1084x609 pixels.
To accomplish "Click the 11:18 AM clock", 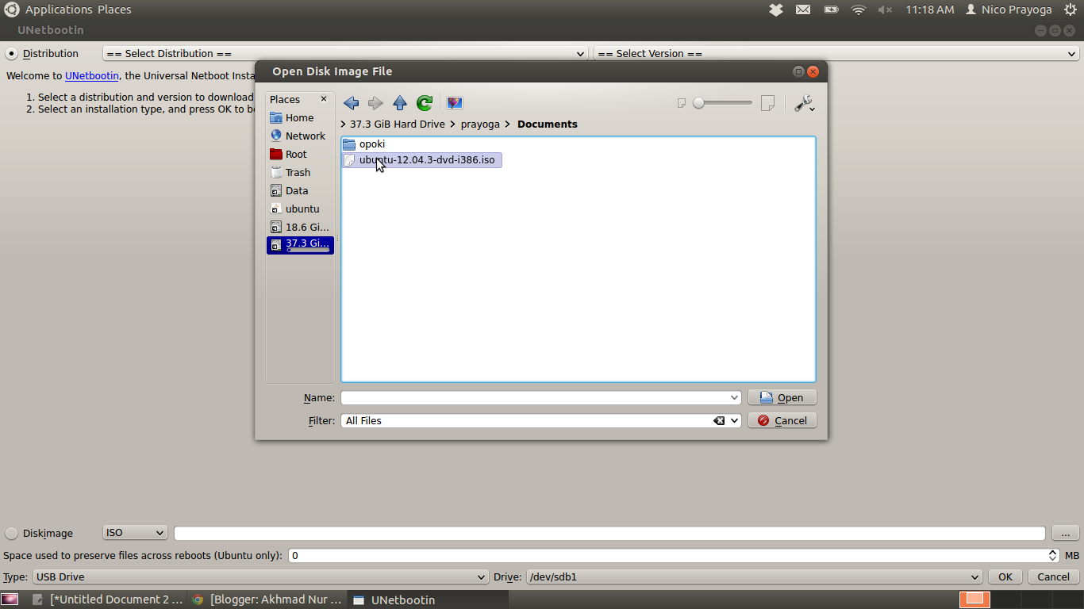I will tap(929, 10).
